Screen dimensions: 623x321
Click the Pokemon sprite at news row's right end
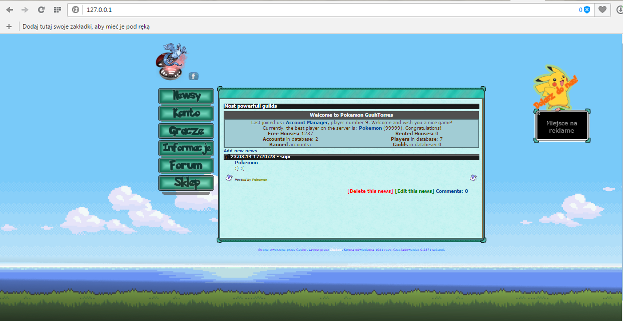(x=473, y=178)
